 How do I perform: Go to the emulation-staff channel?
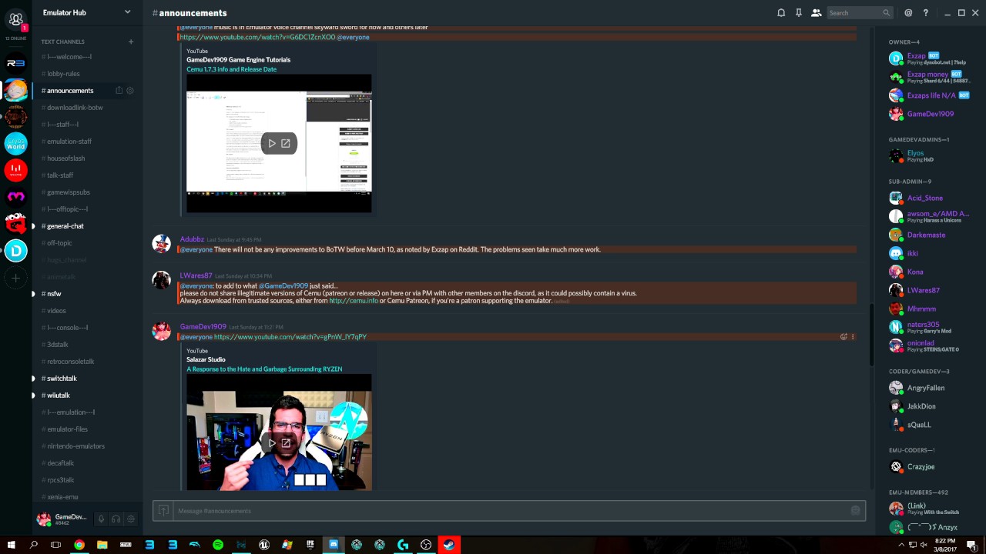pyautogui.click(x=69, y=142)
